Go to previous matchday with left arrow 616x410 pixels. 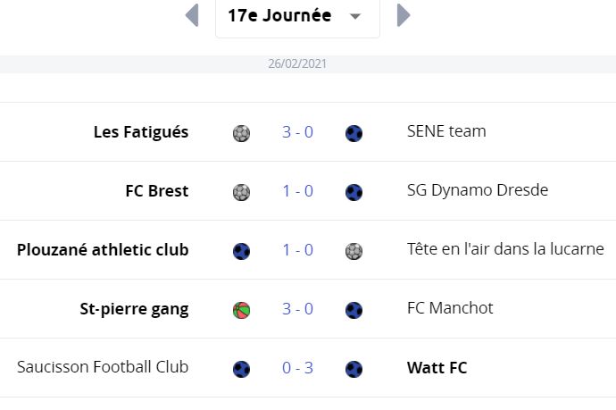tap(192, 16)
